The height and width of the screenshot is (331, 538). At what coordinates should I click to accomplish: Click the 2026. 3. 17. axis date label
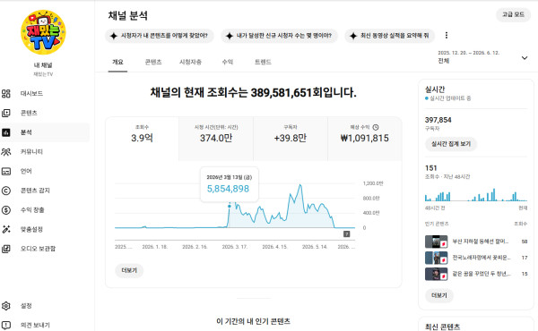(x=235, y=247)
